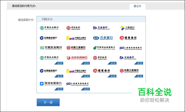Choose Beijing Rural Commercial Bank enterprise option
This screenshot has width=185, height=112.
(78, 60)
